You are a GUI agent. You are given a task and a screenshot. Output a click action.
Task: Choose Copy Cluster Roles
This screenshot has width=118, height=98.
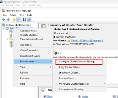69,67
